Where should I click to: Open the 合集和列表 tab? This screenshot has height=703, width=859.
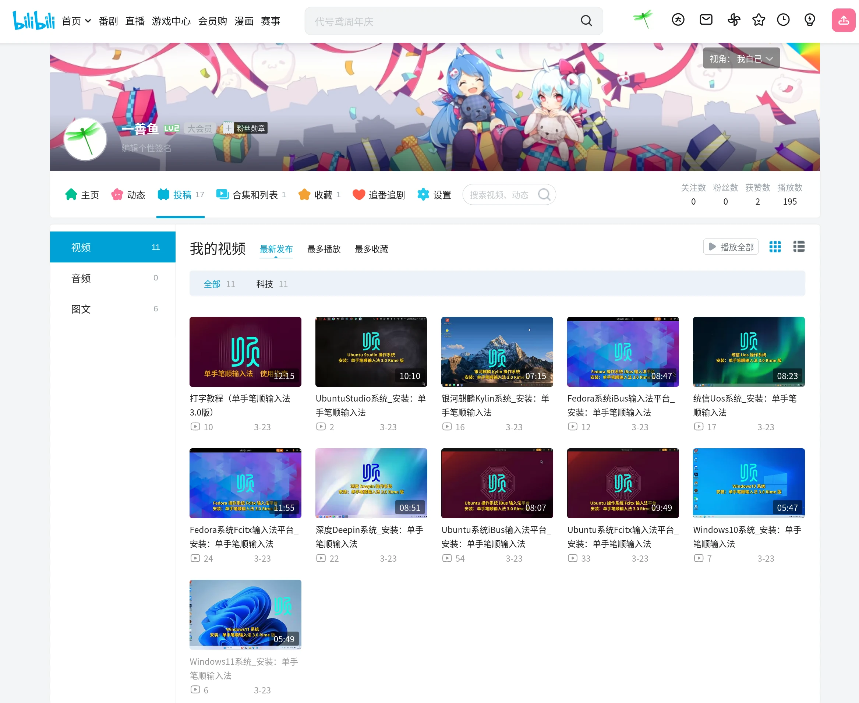pyautogui.click(x=251, y=195)
